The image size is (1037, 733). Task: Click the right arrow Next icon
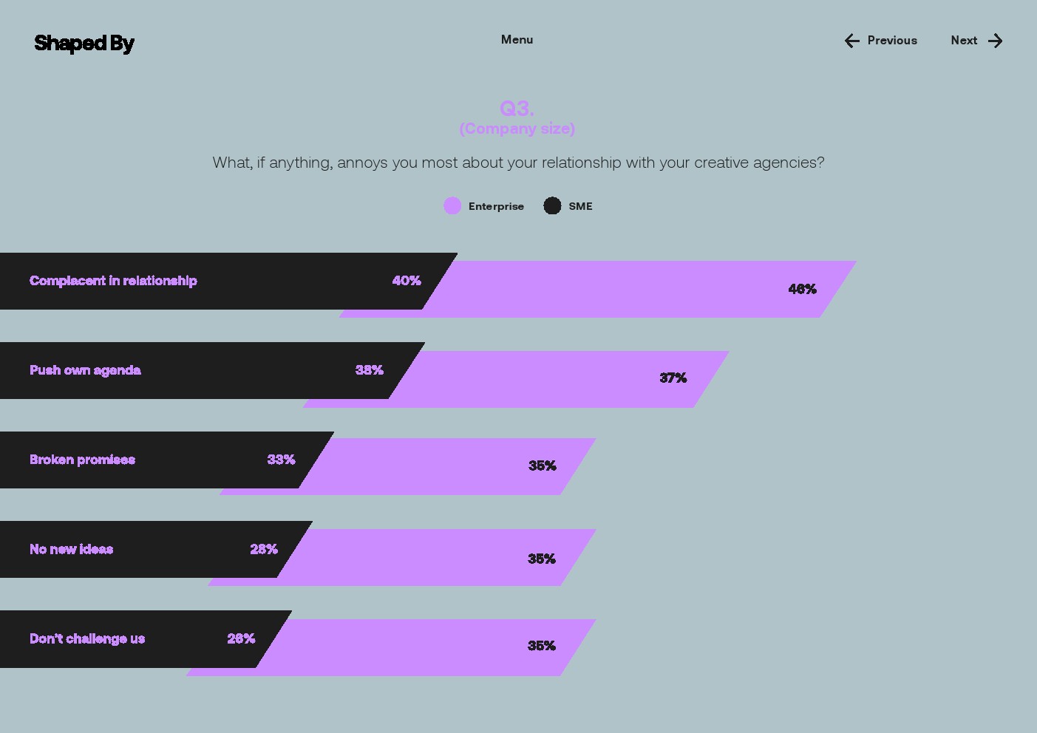point(996,41)
